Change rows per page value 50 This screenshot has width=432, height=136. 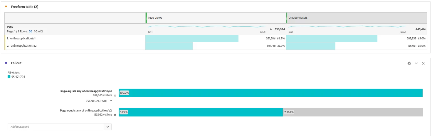pyautogui.click(x=31, y=31)
